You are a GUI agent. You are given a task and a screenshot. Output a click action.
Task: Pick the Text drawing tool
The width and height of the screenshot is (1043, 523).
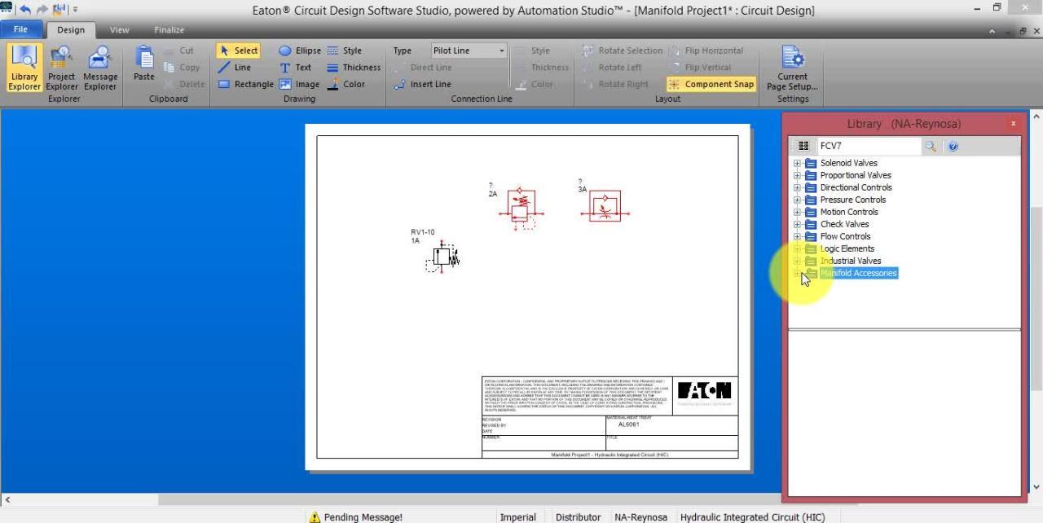(295, 68)
